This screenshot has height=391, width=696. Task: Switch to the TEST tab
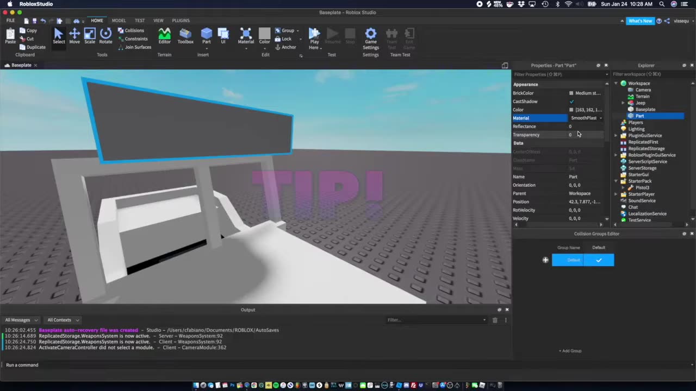(140, 21)
